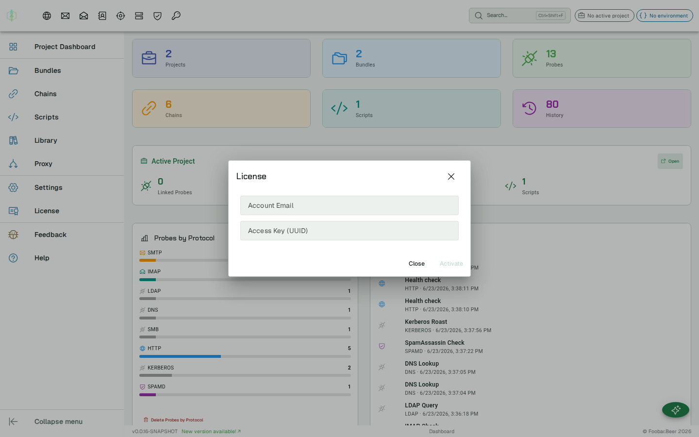Click the HTTP protocol progress bar
The height and width of the screenshot is (437, 699).
[x=245, y=356]
